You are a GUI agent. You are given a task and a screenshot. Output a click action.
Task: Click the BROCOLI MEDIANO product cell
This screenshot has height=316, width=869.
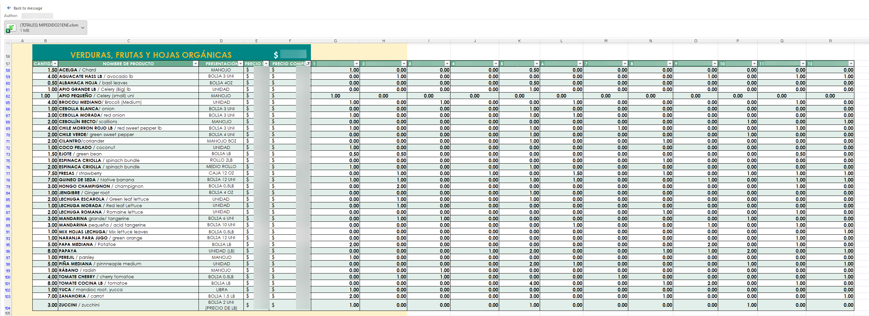pyautogui.click(x=128, y=102)
